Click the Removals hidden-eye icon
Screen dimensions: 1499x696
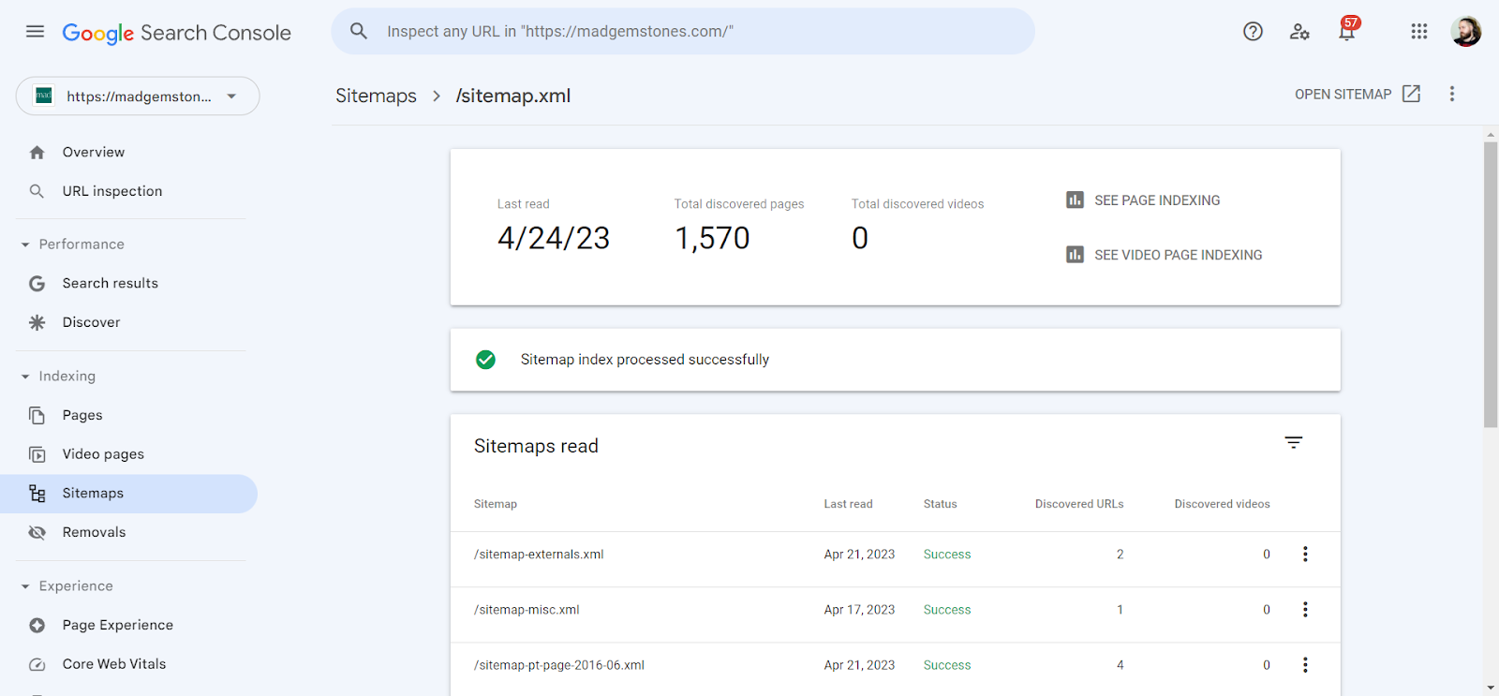pos(37,532)
